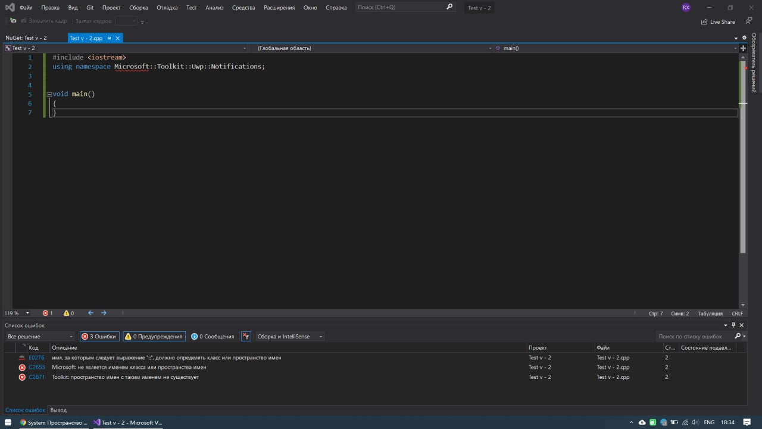Viewport: 762px width, 429px height.
Task: Sort errors by the Описание column header
Action: pos(64,347)
